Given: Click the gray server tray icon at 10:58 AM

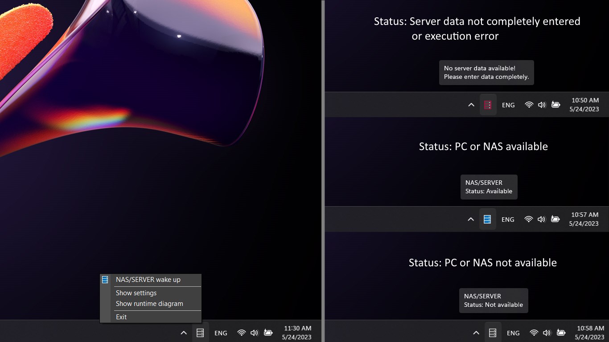Looking at the screenshot, I should pos(493,333).
